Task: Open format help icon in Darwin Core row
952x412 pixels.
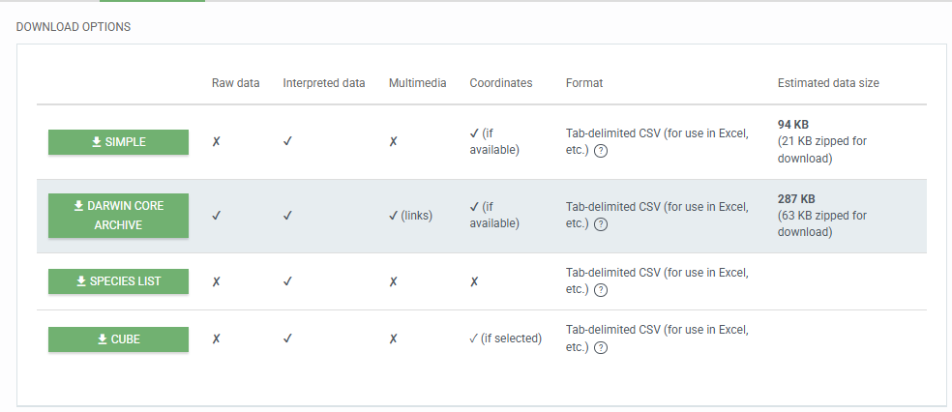Action: click(x=601, y=224)
